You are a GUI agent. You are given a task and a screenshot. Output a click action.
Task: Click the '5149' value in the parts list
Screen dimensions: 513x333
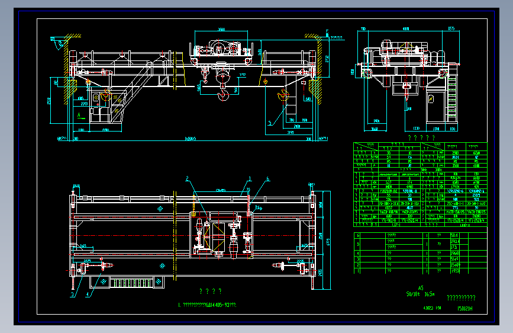[455, 259]
